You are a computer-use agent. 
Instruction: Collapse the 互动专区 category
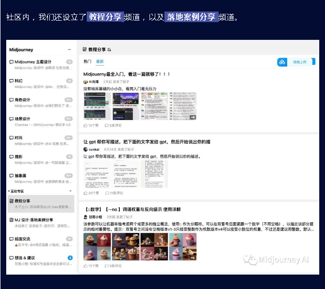coord(16,191)
